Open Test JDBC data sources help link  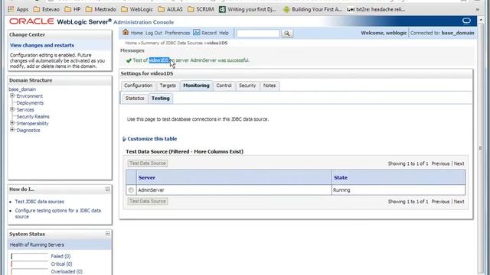pos(40,202)
